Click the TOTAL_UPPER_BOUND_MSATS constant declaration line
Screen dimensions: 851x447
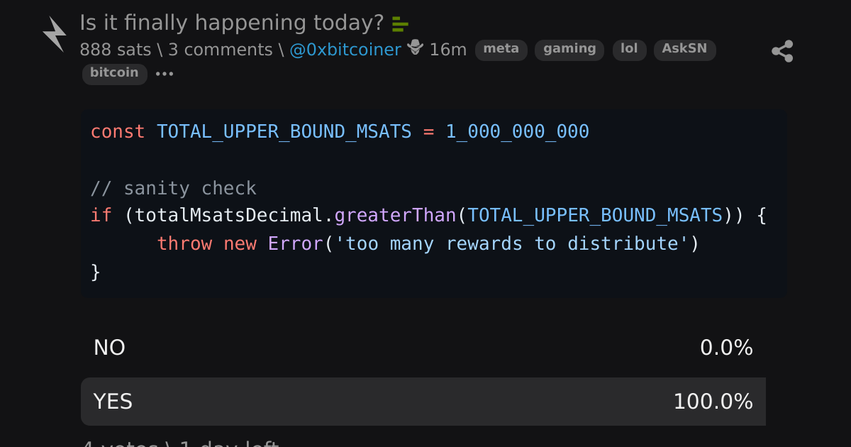pos(340,132)
